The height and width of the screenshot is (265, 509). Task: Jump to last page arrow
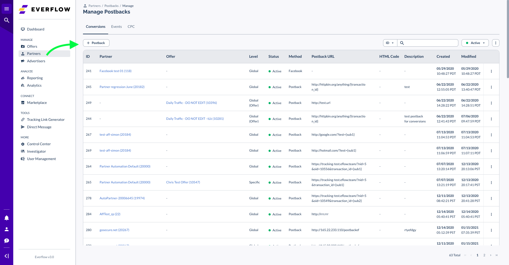coord(497,255)
